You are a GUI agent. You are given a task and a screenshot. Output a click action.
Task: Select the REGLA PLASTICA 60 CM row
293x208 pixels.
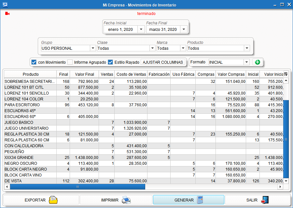tap(144, 140)
